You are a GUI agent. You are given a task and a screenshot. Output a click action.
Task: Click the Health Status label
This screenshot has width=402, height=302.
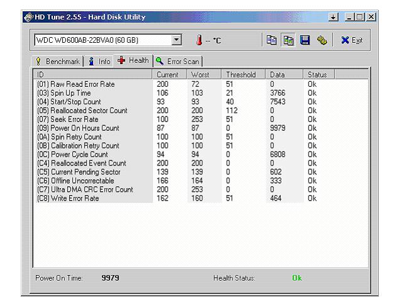pyautogui.click(x=234, y=278)
